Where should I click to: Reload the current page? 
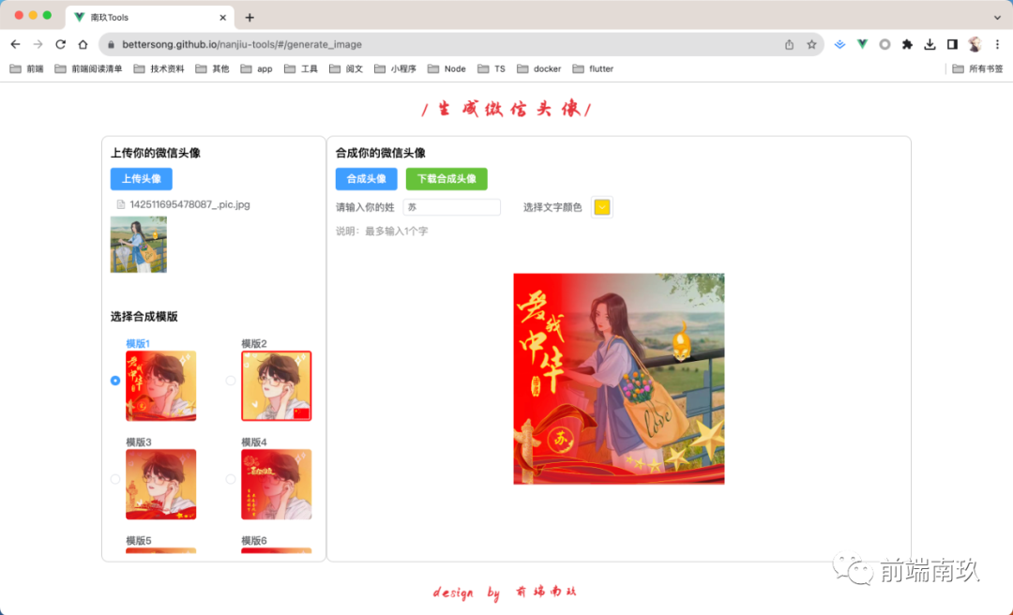tap(61, 45)
